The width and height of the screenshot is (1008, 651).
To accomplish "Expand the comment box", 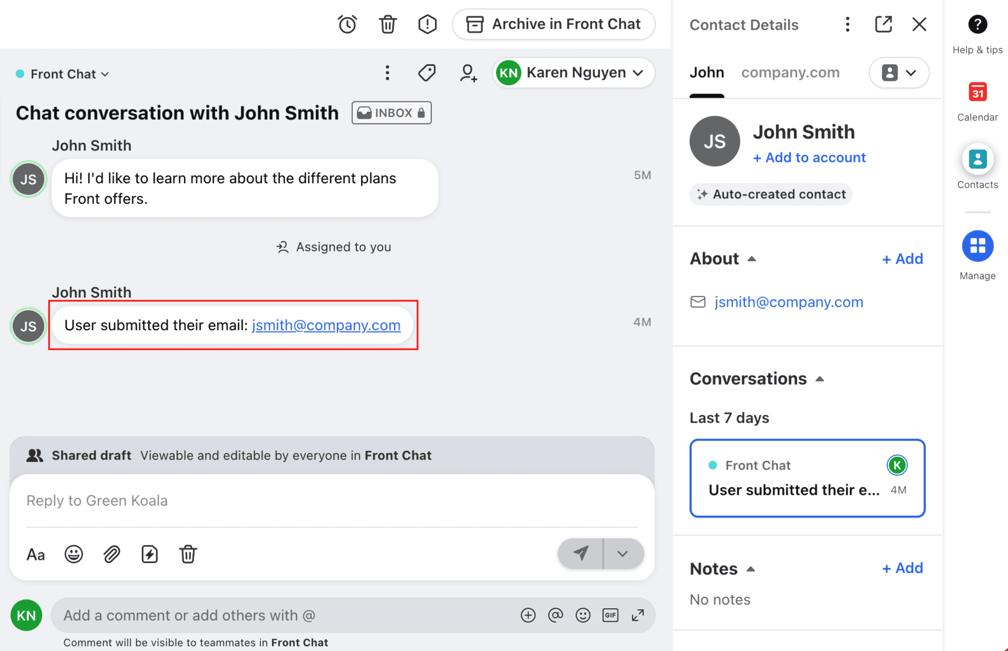I will click(x=638, y=615).
